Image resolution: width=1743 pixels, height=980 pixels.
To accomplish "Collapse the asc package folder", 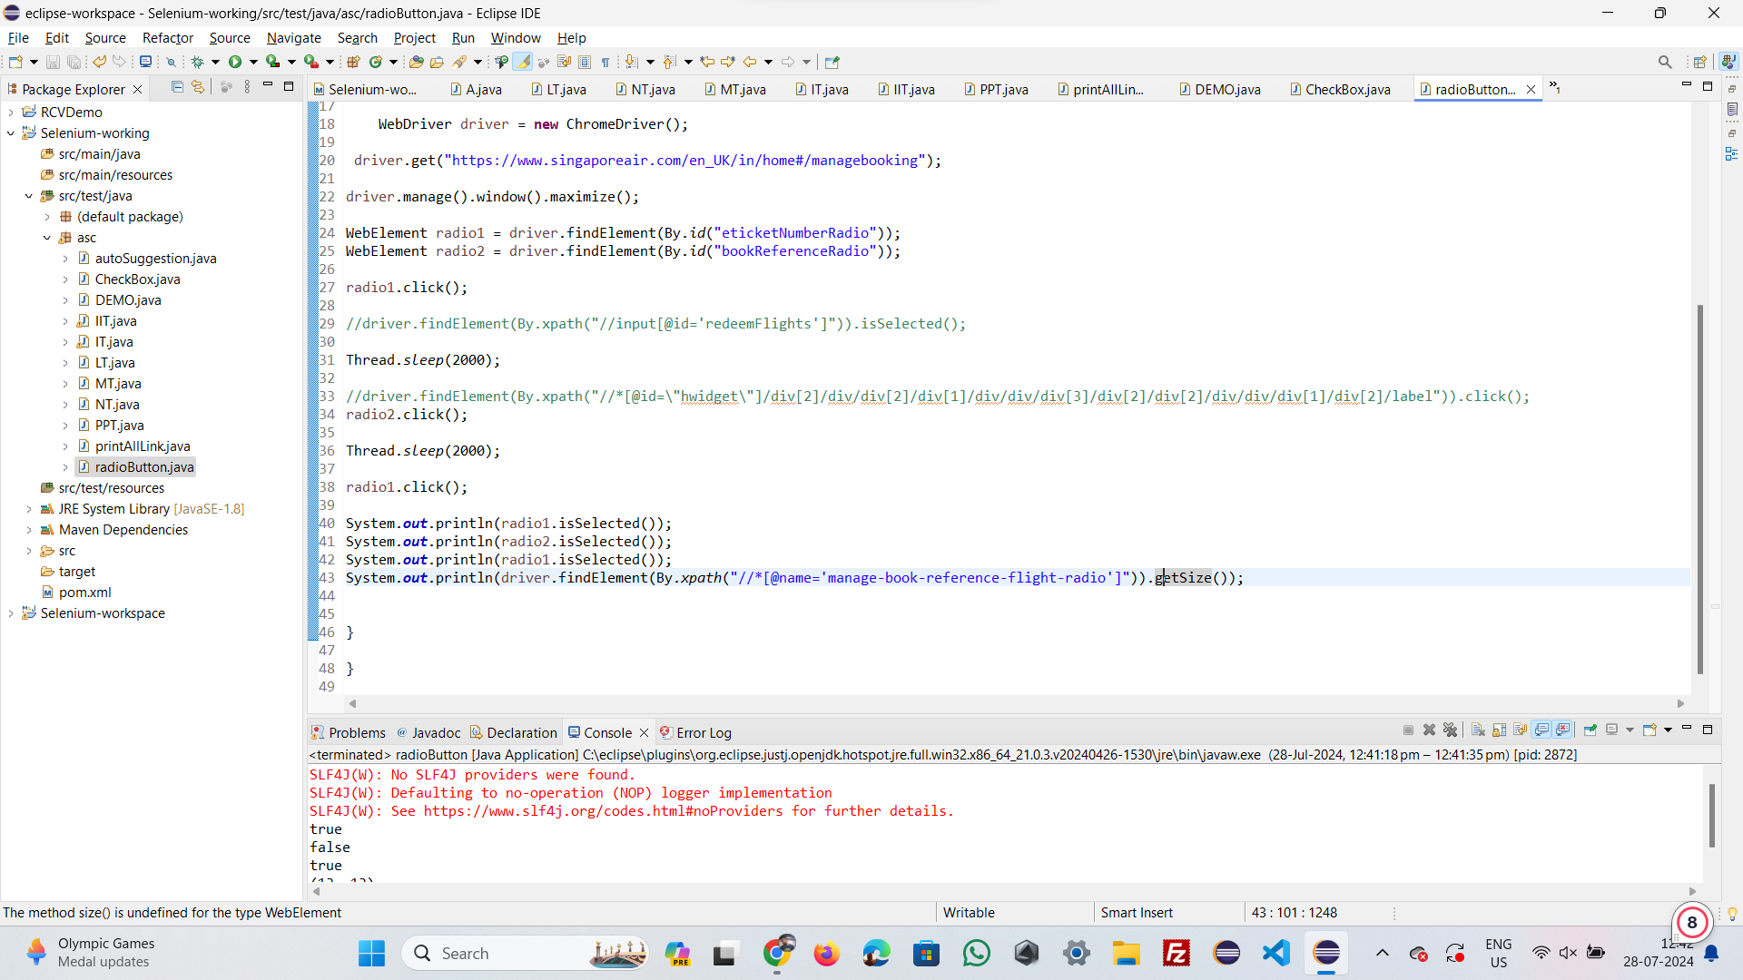I will [47, 238].
